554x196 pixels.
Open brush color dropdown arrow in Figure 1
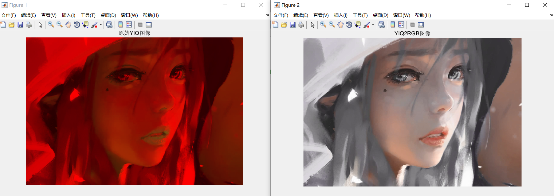point(101,25)
